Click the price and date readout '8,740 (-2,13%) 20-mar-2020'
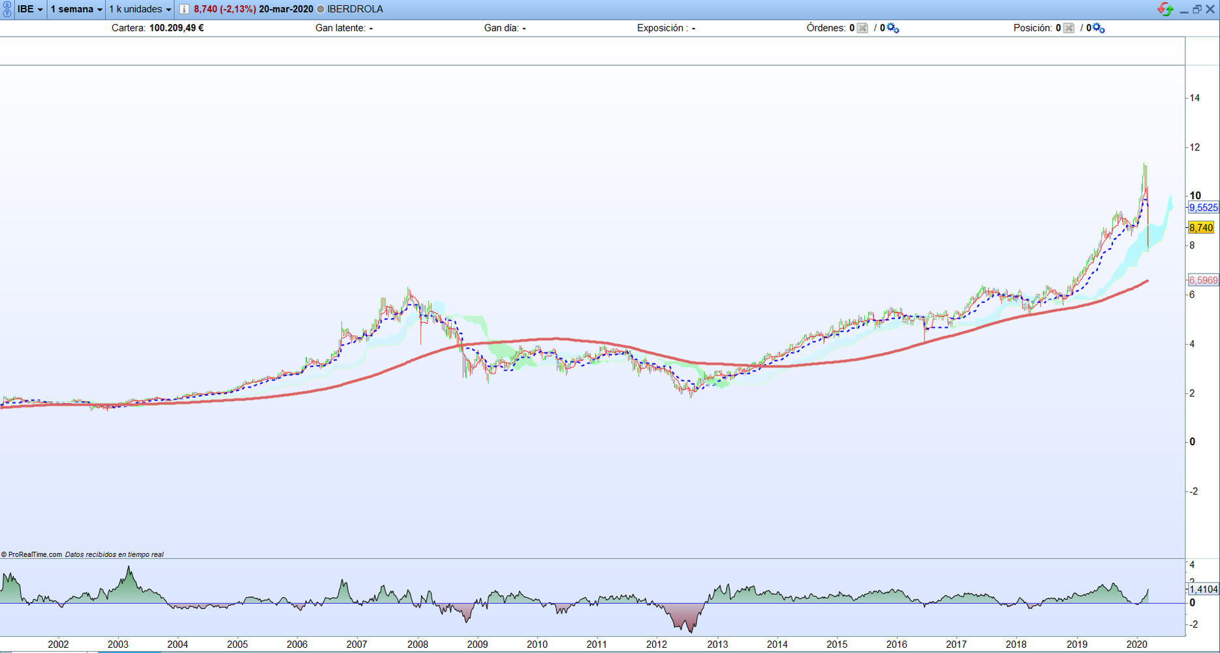 tap(253, 9)
